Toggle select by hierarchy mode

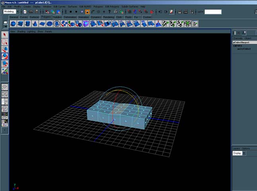(x=47, y=12)
